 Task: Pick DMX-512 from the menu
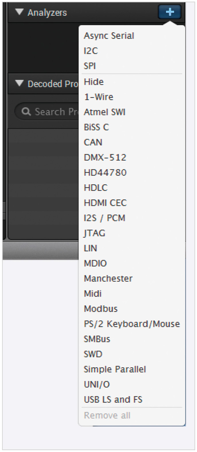[105, 157]
